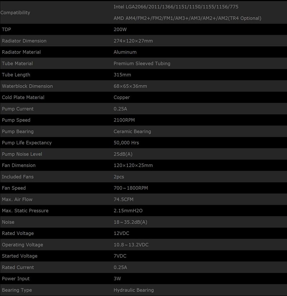Select the Intel LGA2066 socket list text
287x296 pixels.
coord(176,7)
